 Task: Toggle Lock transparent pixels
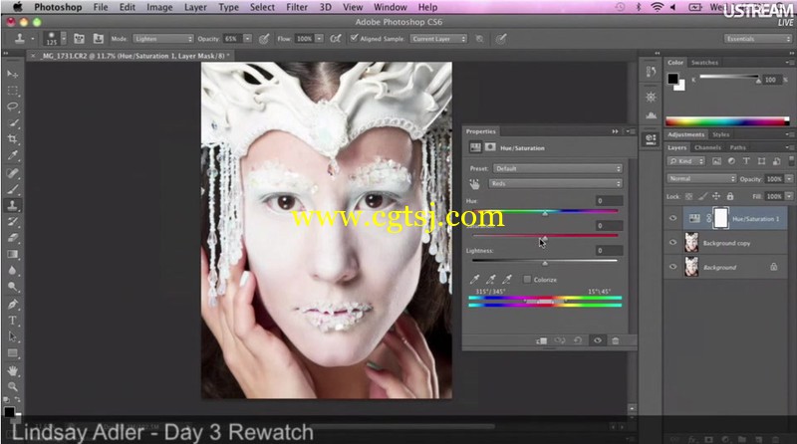pos(688,196)
